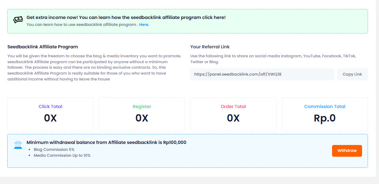
Task: Click the Click Total stat card
Action: click(x=50, y=114)
